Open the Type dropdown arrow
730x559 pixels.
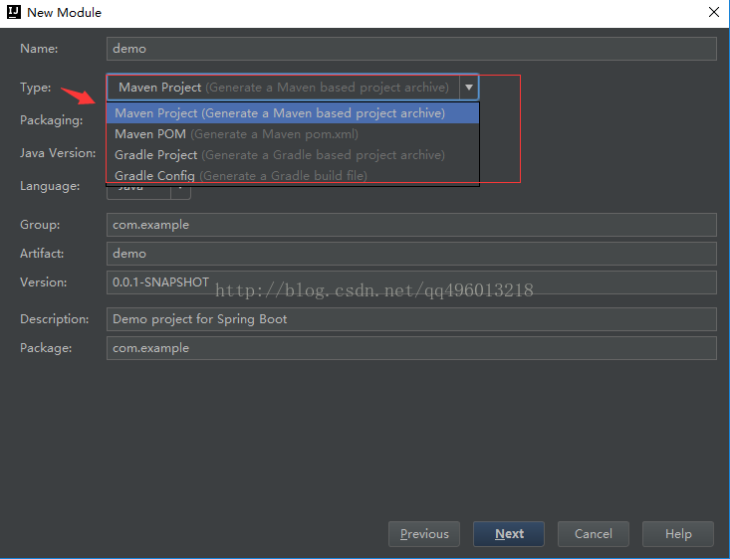click(469, 88)
